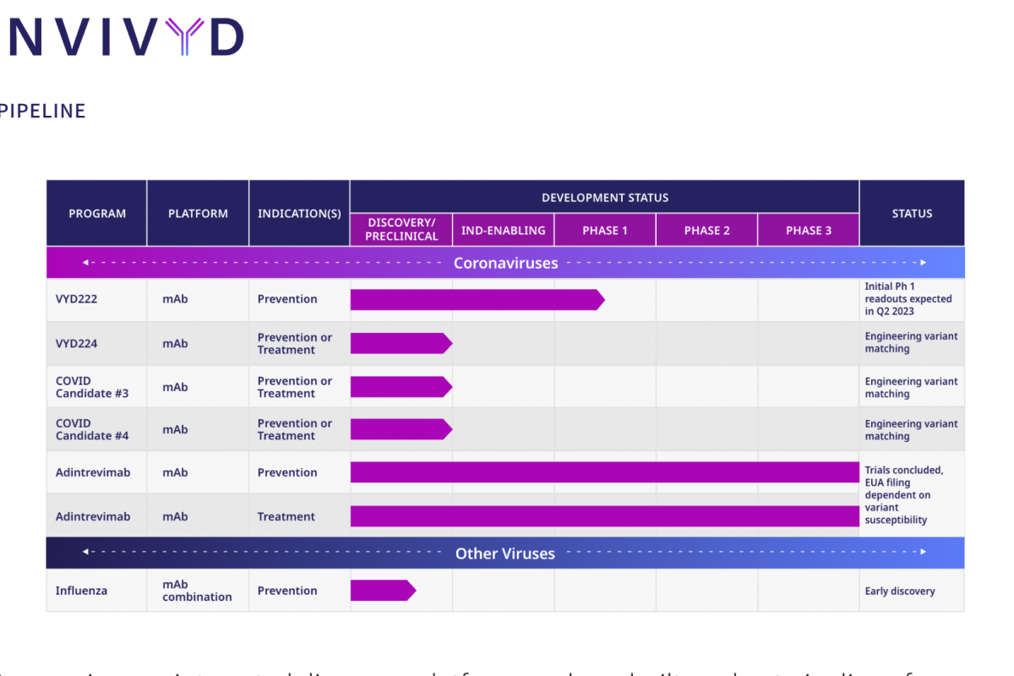The height and width of the screenshot is (676, 1014).
Task: Select the PHASE 1 stage header
Action: pos(605,231)
